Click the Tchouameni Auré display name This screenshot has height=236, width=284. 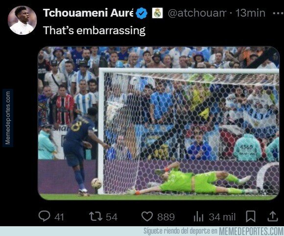click(x=88, y=13)
